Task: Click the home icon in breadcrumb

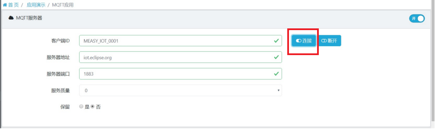Action: click(5, 5)
